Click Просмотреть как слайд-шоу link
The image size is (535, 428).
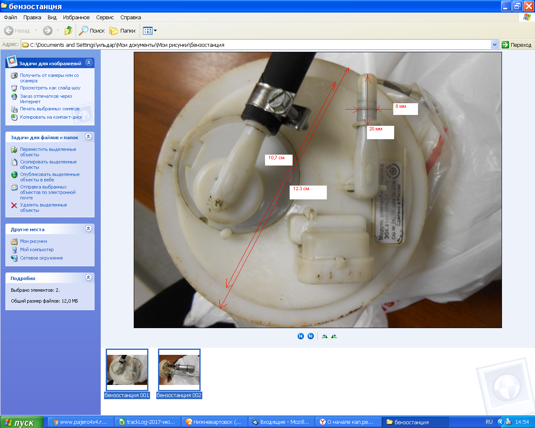click(50, 88)
